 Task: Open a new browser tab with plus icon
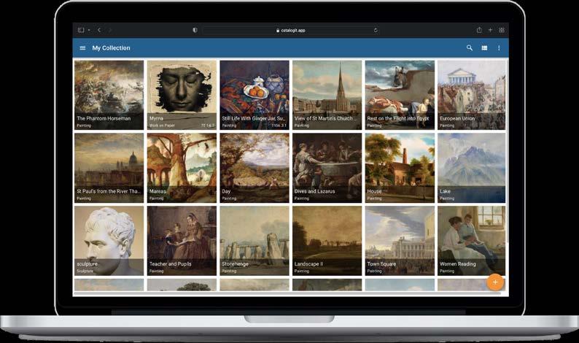(490, 30)
